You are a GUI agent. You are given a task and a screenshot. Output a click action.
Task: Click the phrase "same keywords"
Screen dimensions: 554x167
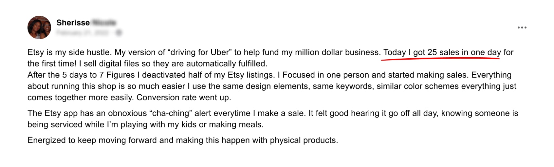(342, 86)
